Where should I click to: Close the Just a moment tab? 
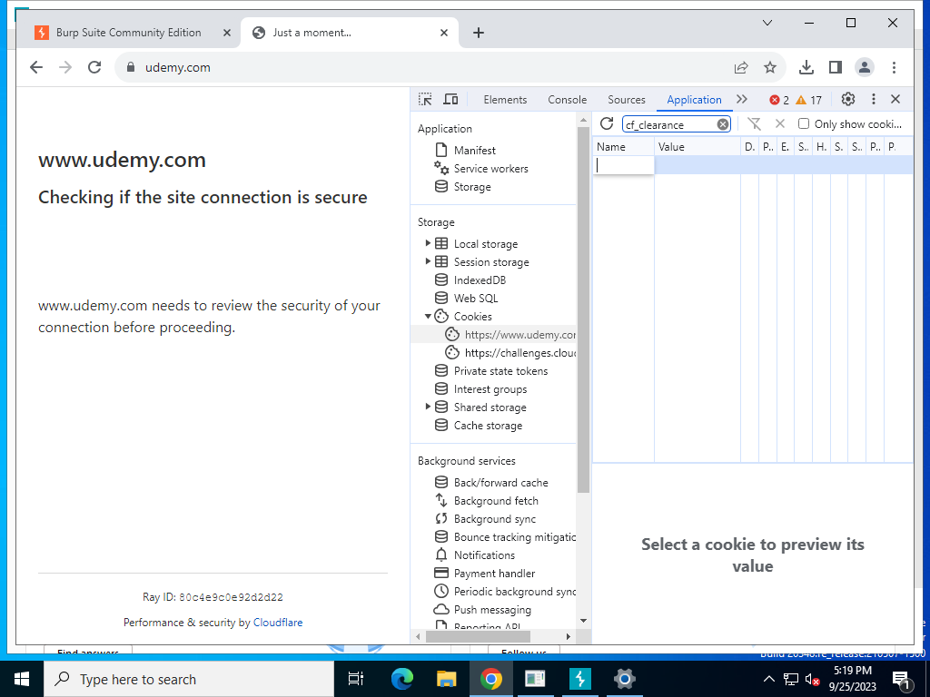click(x=443, y=33)
